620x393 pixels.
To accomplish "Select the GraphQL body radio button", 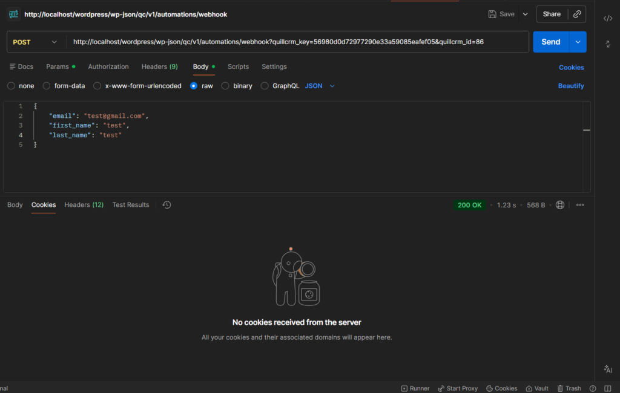I will tap(265, 86).
